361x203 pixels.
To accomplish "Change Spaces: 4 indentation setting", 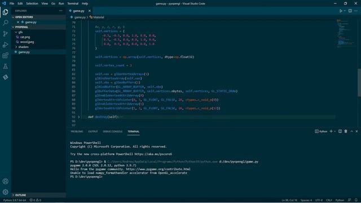I will pos(306,200).
